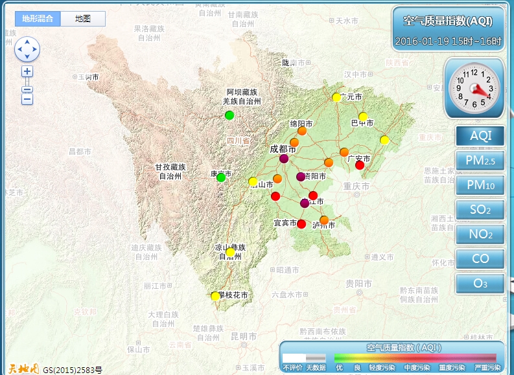Zoom out with the bottom minus button
Viewport: 514px width, 375px height.
[27, 100]
